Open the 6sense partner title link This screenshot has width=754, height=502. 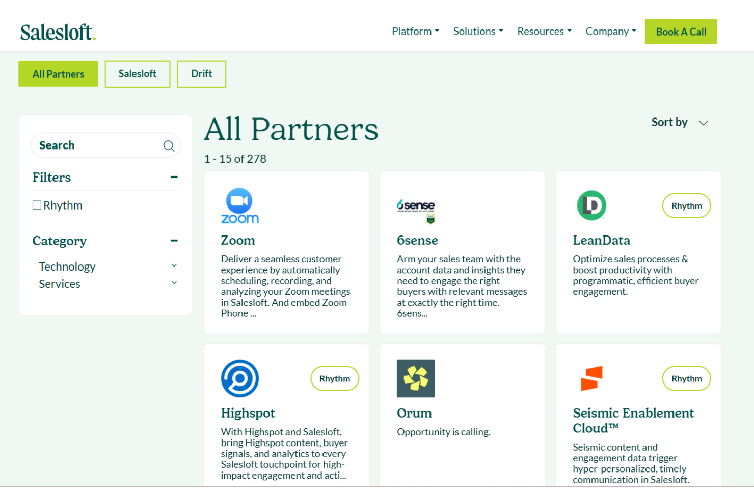point(418,241)
